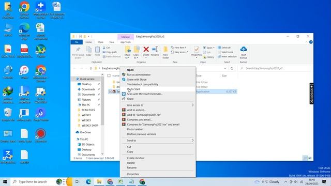Choose Run as administrator from context menu
Screen dimensions: 331x186
pyautogui.click(x=157, y=74)
